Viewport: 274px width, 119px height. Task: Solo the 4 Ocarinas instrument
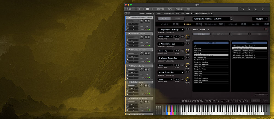pyautogui.click(x=149, y=53)
